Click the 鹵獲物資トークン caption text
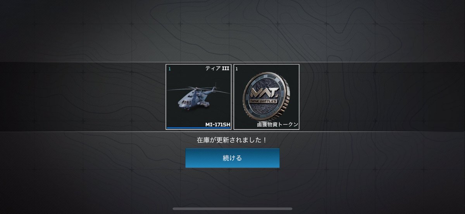The image size is (465, 214). [x=277, y=124]
